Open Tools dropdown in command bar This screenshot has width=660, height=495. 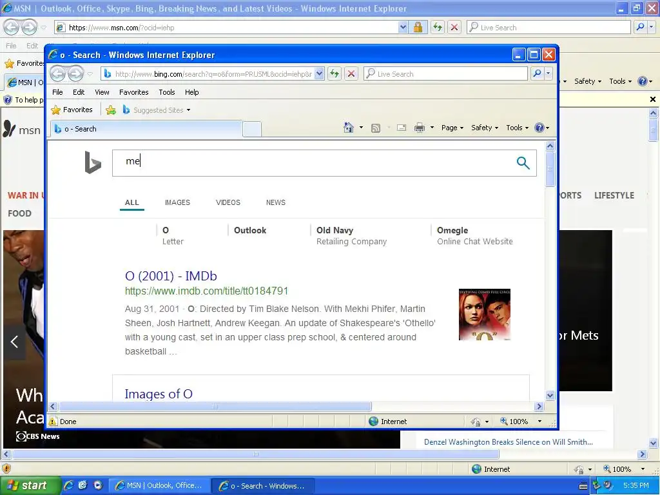click(517, 128)
